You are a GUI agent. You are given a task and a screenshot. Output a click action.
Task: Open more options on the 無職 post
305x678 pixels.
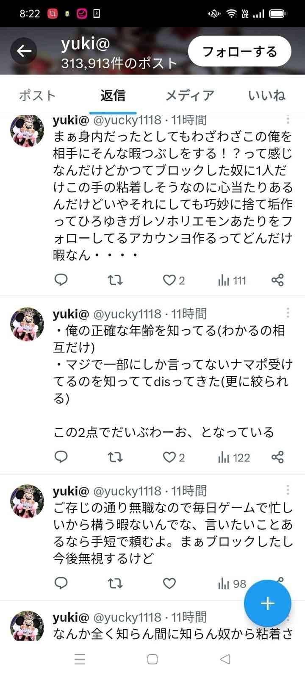pyautogui.click(x=288, y=490)
